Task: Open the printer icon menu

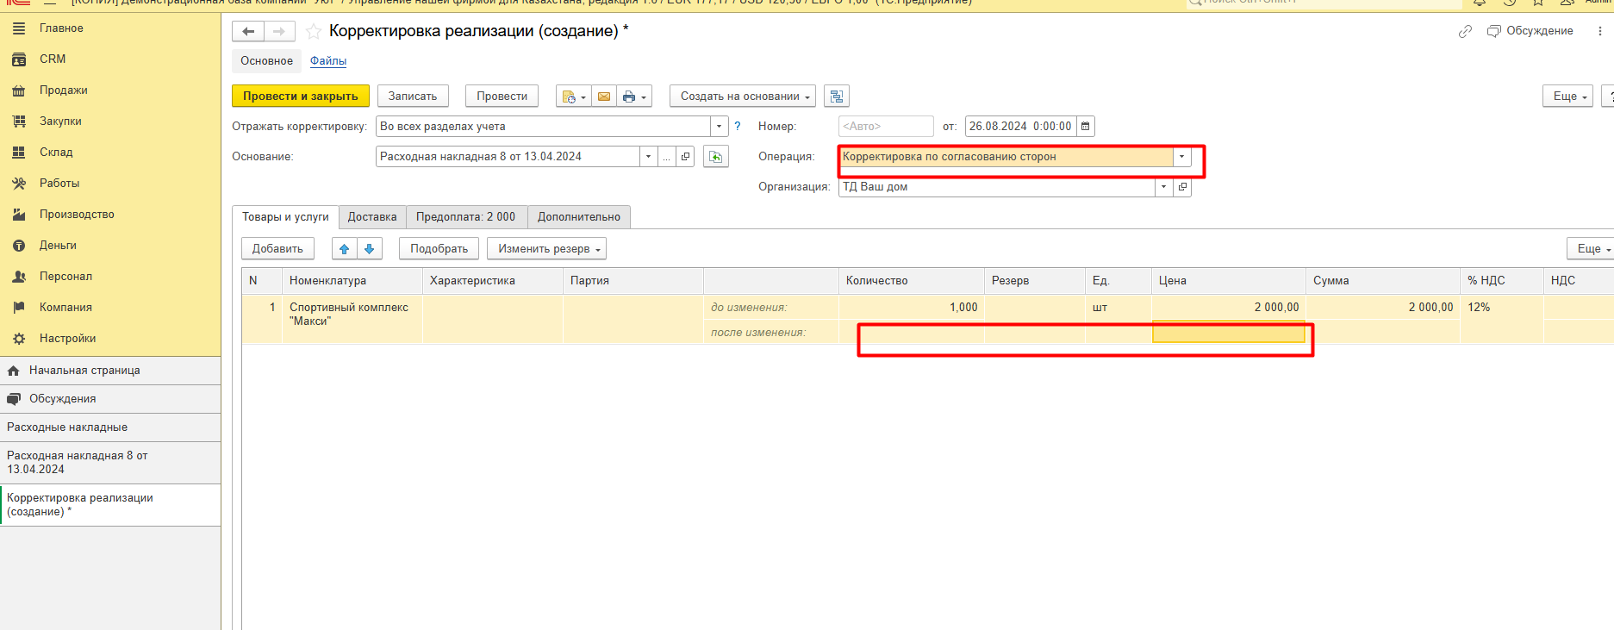Action: (633, 97)
